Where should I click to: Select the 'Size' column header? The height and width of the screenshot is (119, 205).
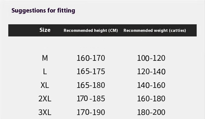[x=45, y=30]
